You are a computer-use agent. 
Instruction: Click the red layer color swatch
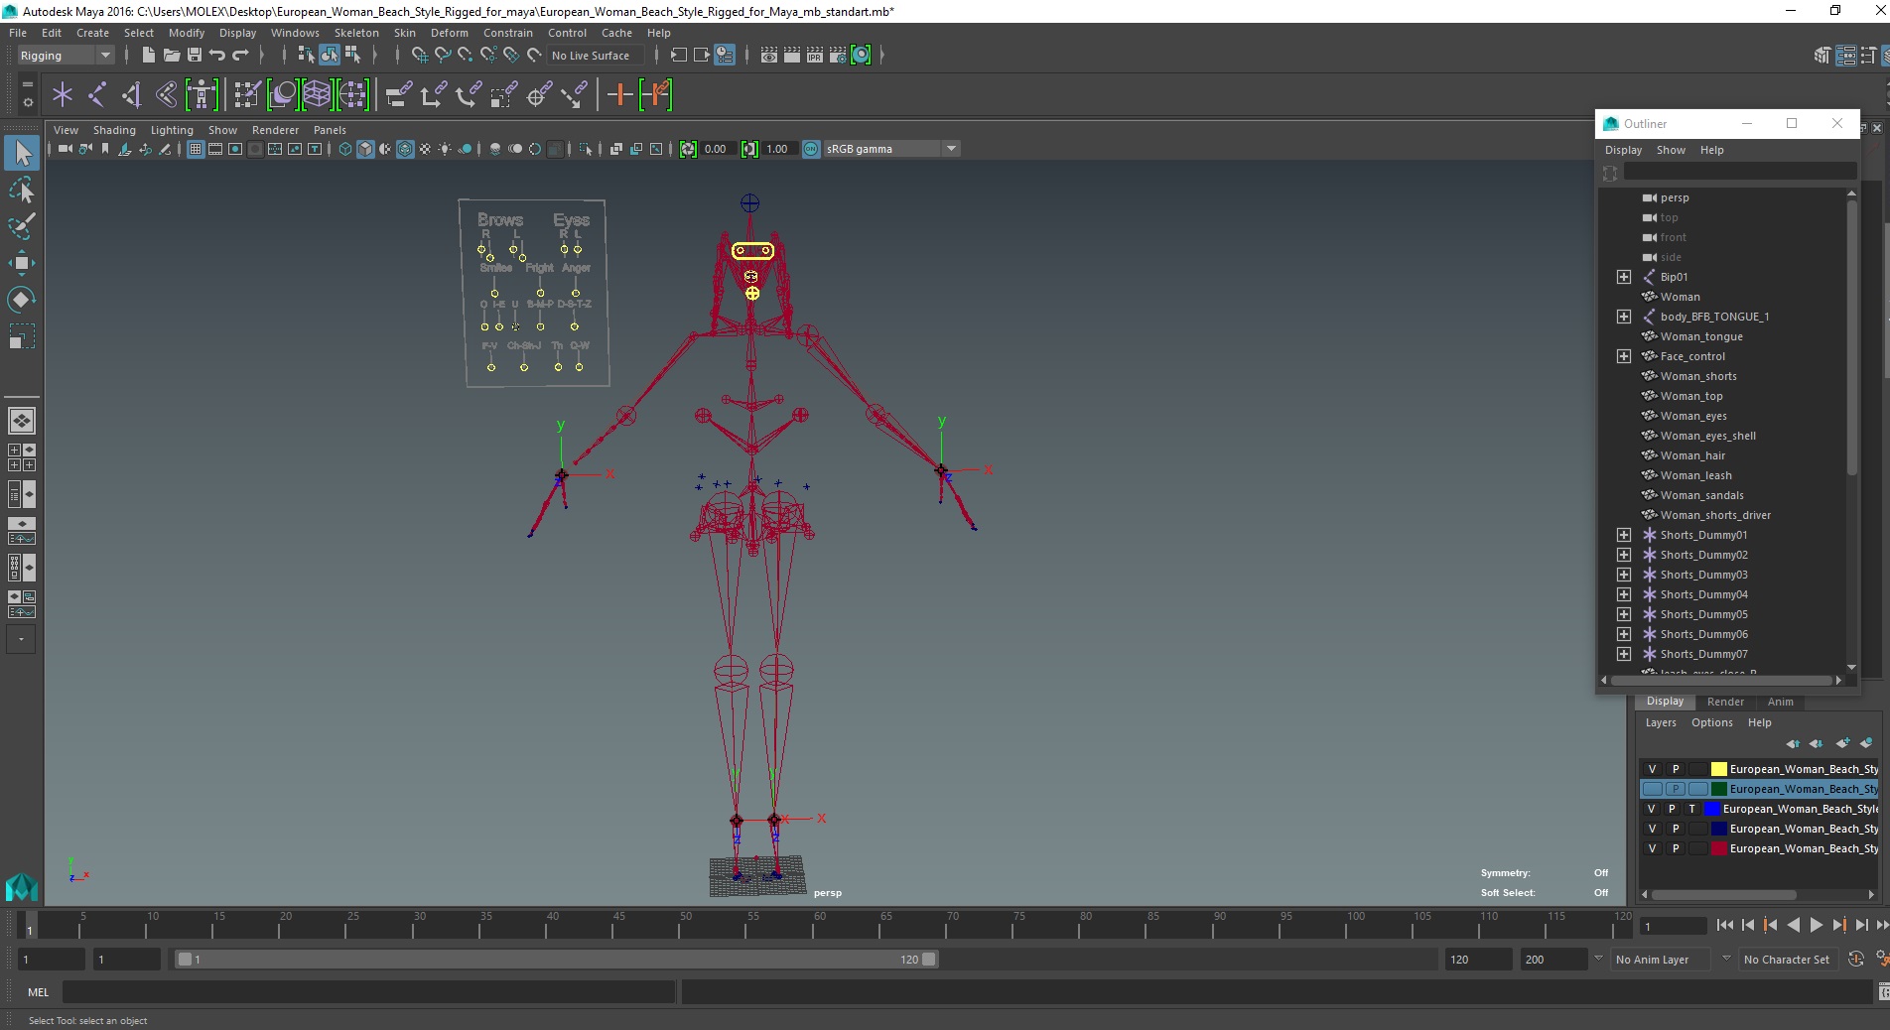click(x=1718, y=848)
